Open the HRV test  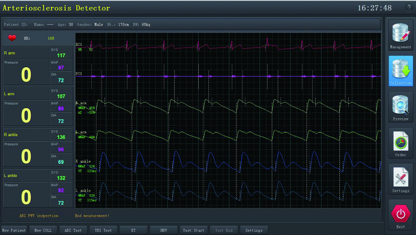click(x=163, y=230)
